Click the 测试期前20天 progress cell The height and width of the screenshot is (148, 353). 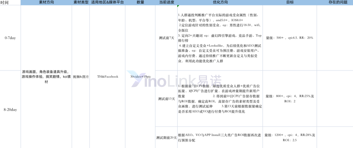[166, 138]
